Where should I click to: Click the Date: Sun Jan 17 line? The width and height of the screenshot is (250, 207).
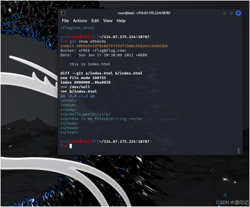tap(104, 55)
